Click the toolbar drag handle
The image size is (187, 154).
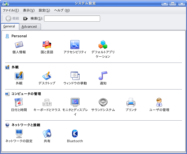click(x=2, y=19)
